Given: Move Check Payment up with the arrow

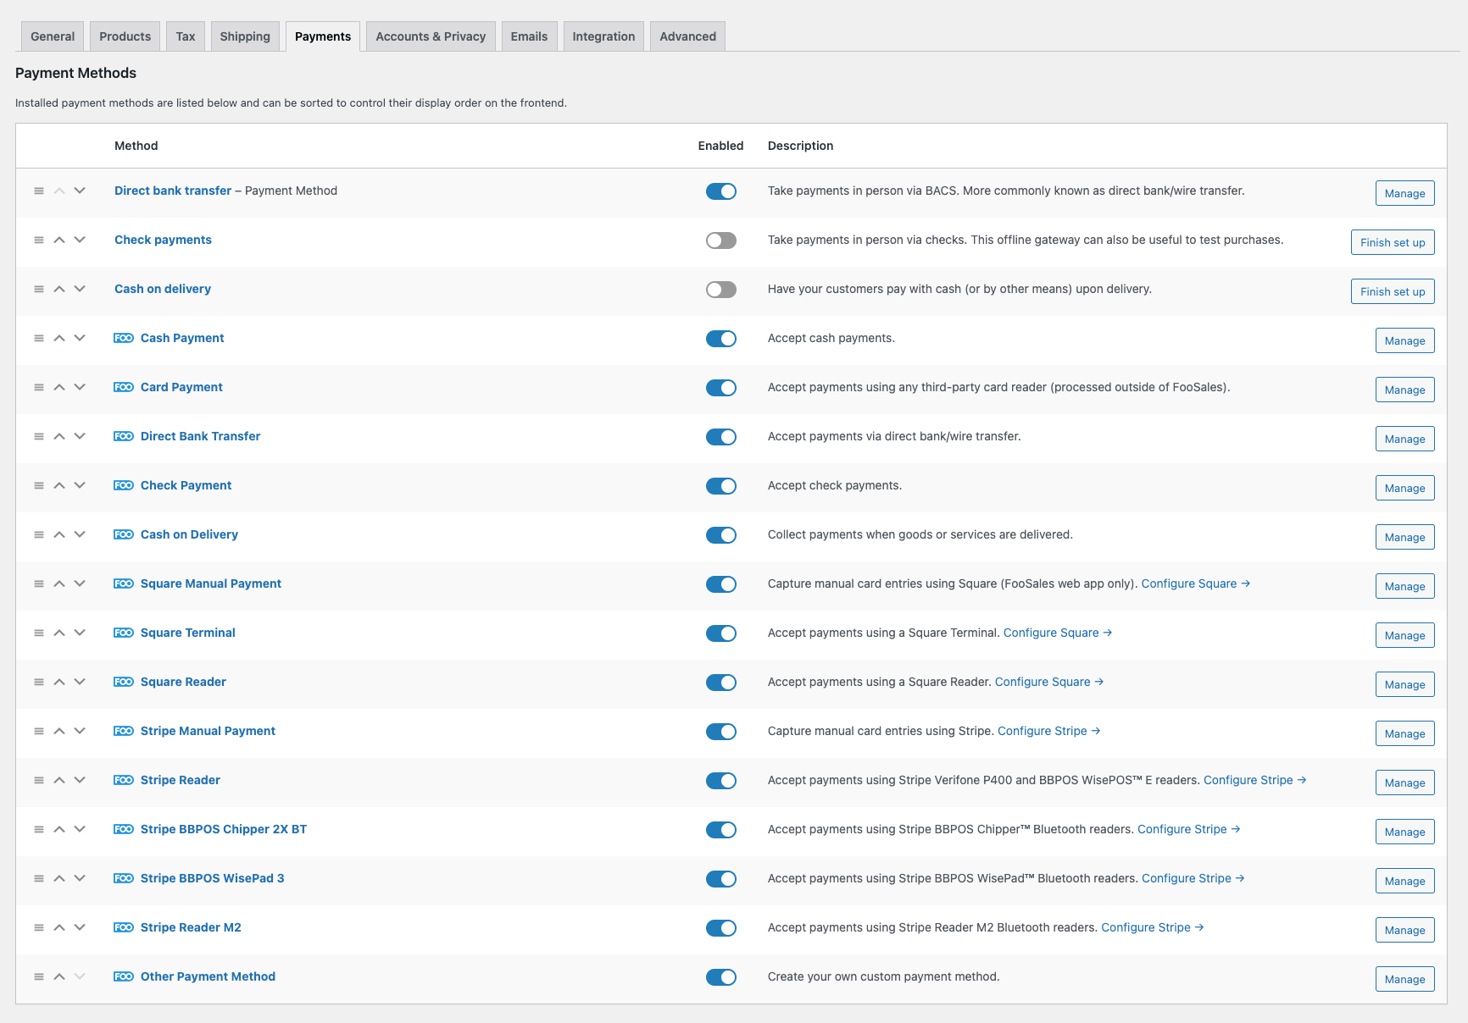Looking at the screenshot, I should [59, 485].
